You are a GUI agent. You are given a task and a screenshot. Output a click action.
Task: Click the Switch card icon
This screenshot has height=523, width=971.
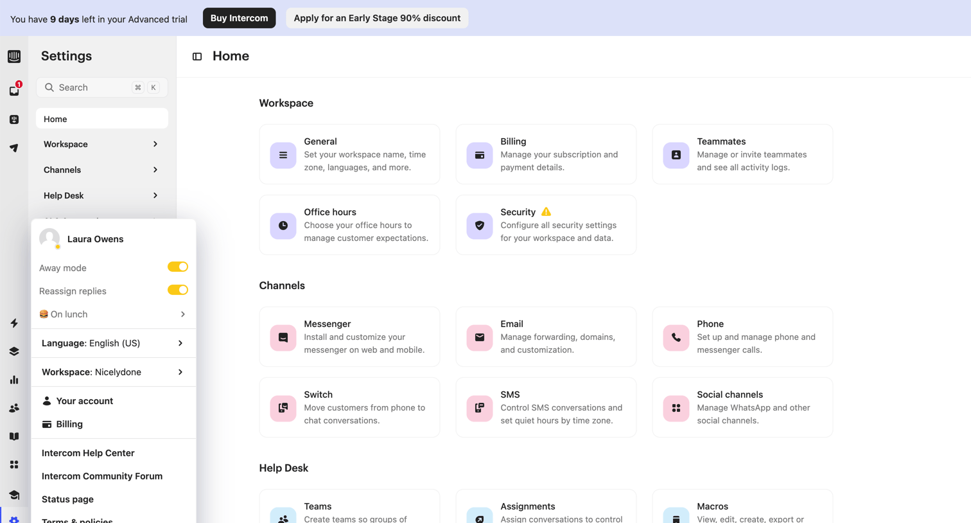283,408
